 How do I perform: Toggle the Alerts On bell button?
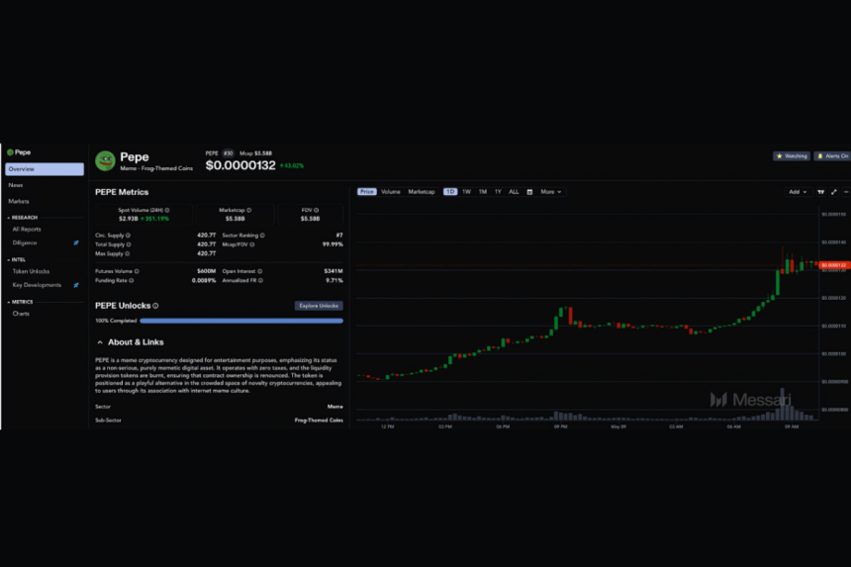point(832,156)
